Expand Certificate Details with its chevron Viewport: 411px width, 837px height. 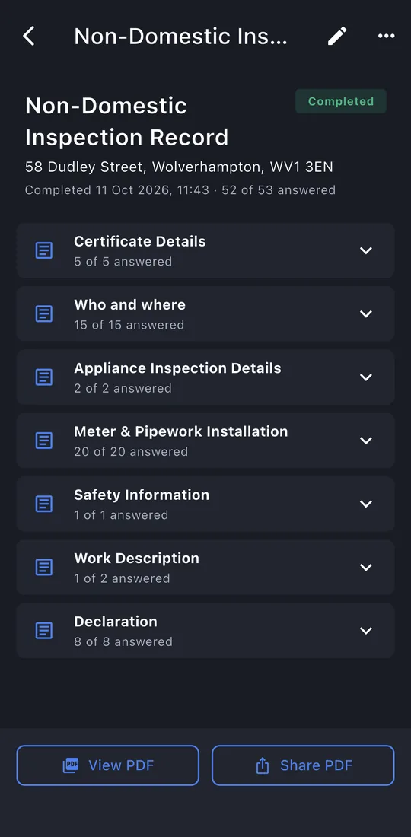365,250
